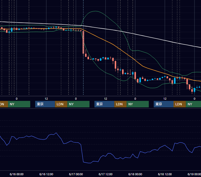Select the NY session block spanning 6/17 00:00

[78, 104]
